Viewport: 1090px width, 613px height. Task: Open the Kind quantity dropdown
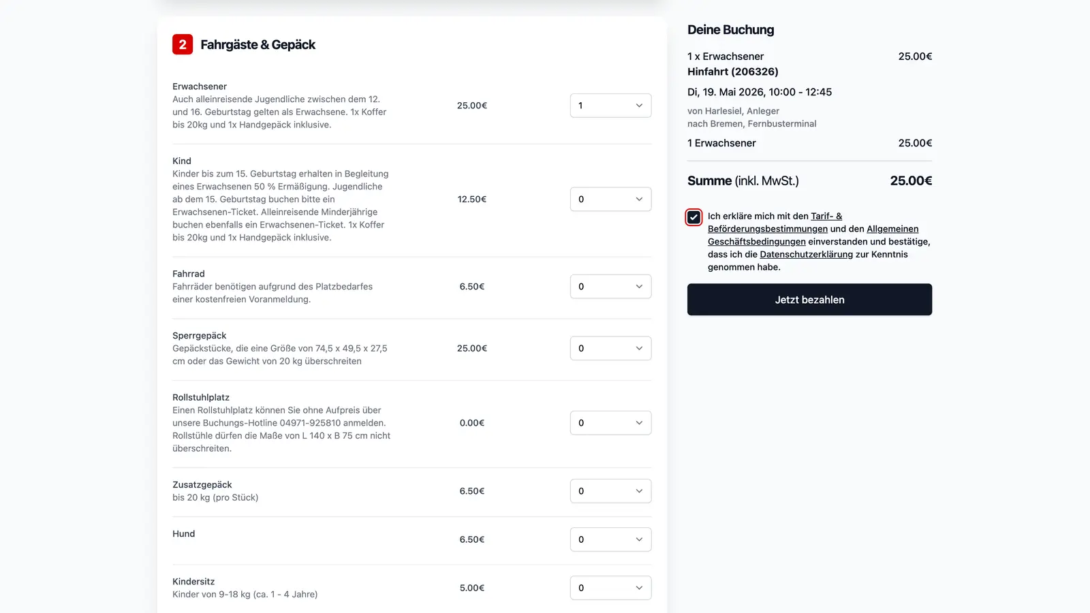pyautogui.click(x=610, y=199)
